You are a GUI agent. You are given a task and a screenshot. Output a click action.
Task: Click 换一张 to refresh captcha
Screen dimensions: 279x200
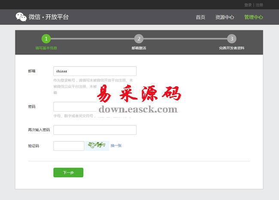point(116,145)
